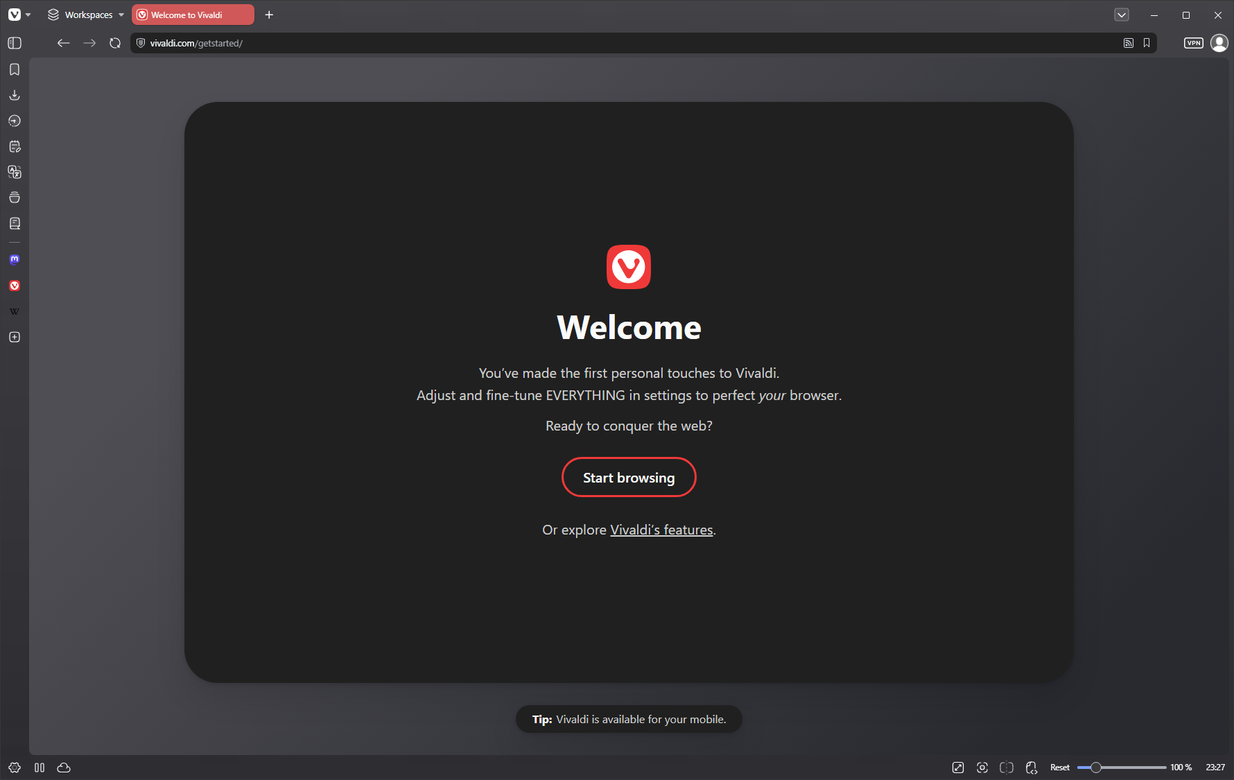This screenshot has width=1234, height=780.
Task: Open the Downloads panel
Action: [x=15, y=95]
